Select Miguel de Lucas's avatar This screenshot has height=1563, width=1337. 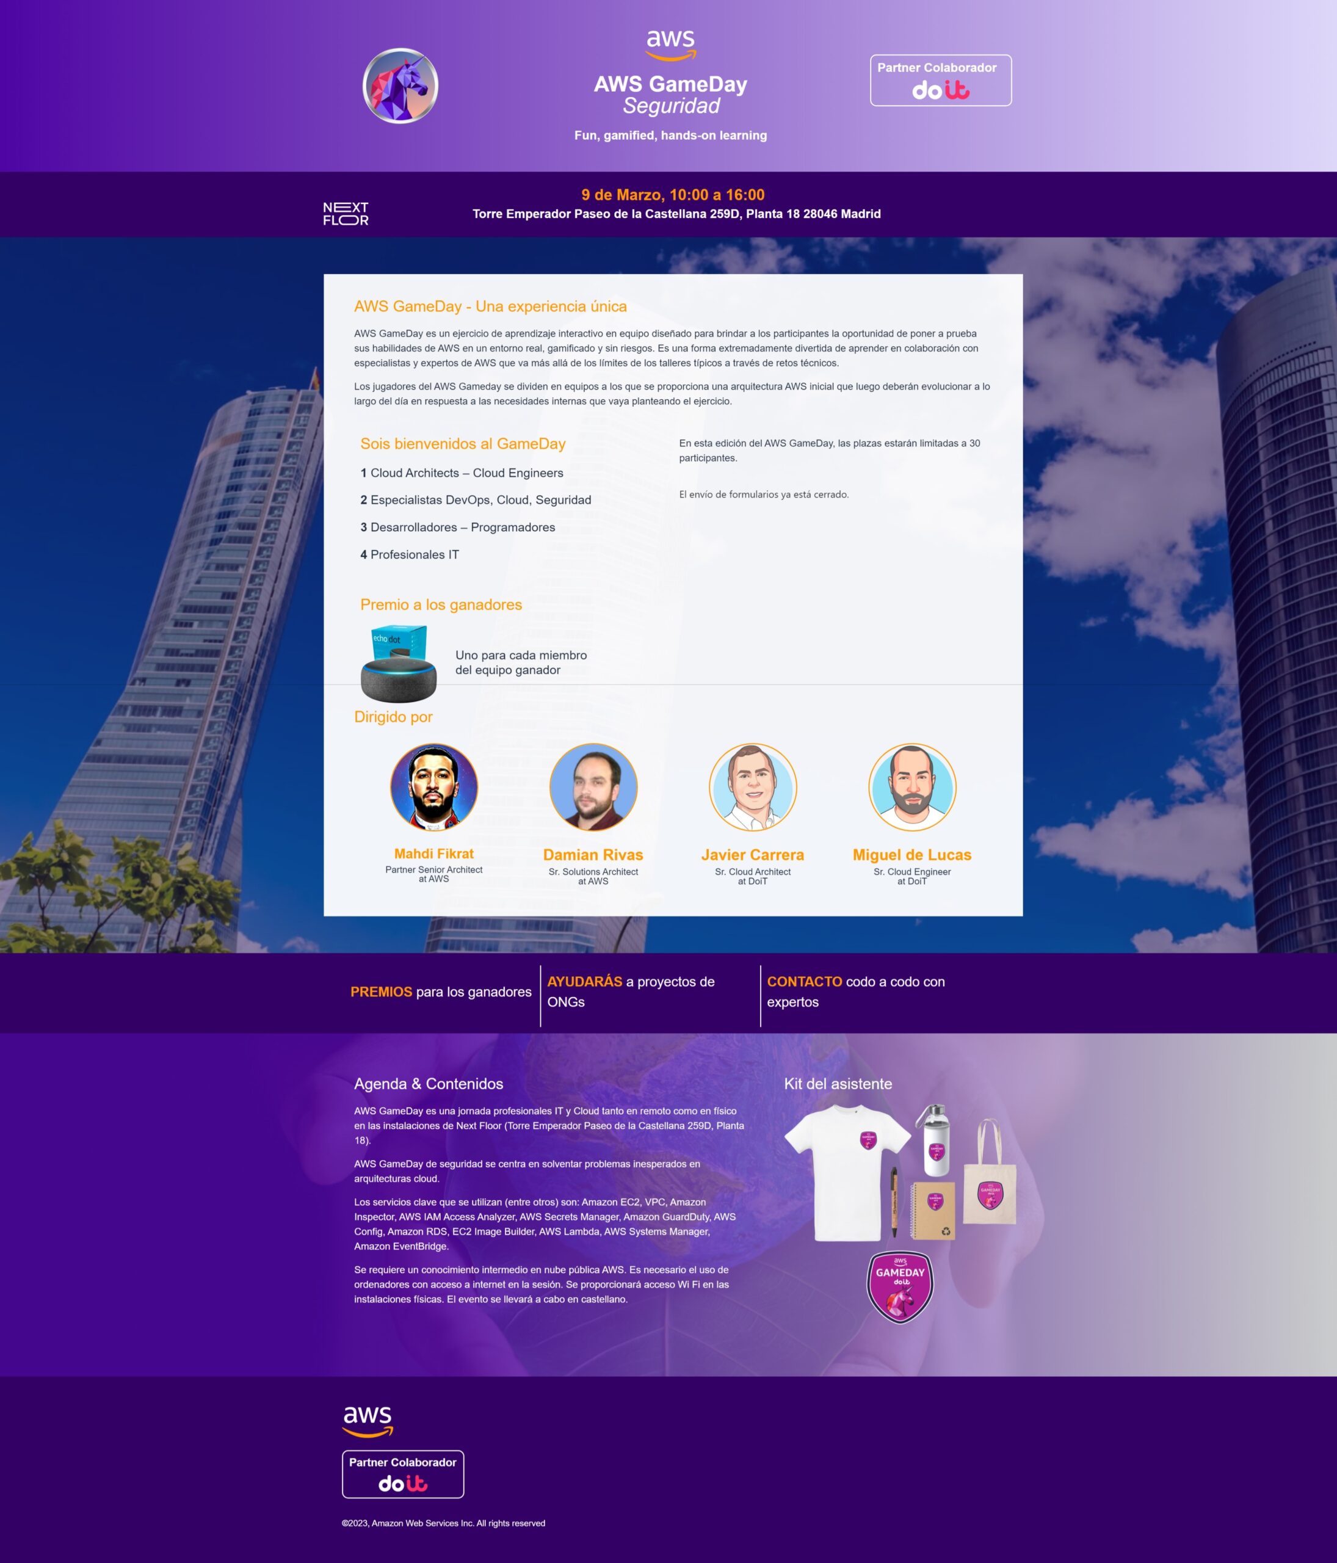[911, 787]
